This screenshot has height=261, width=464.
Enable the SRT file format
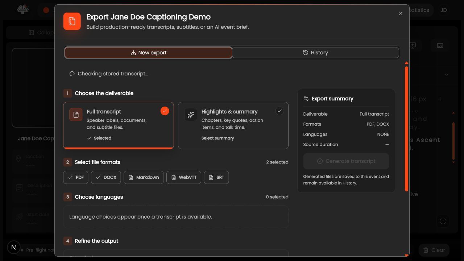point(216,177)
